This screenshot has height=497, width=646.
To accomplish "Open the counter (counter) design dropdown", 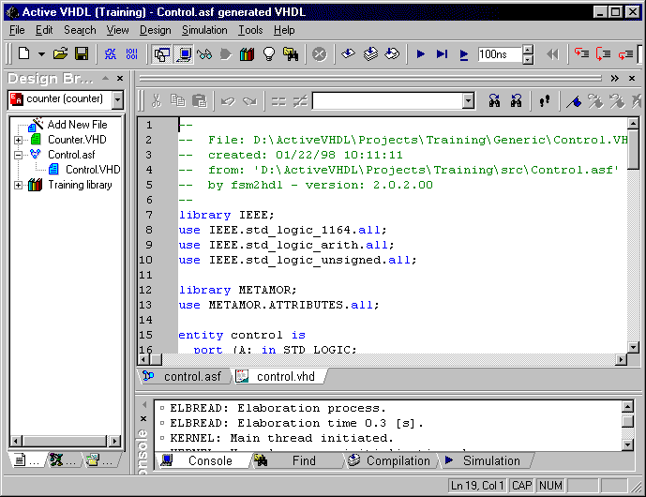I will 117,99.
